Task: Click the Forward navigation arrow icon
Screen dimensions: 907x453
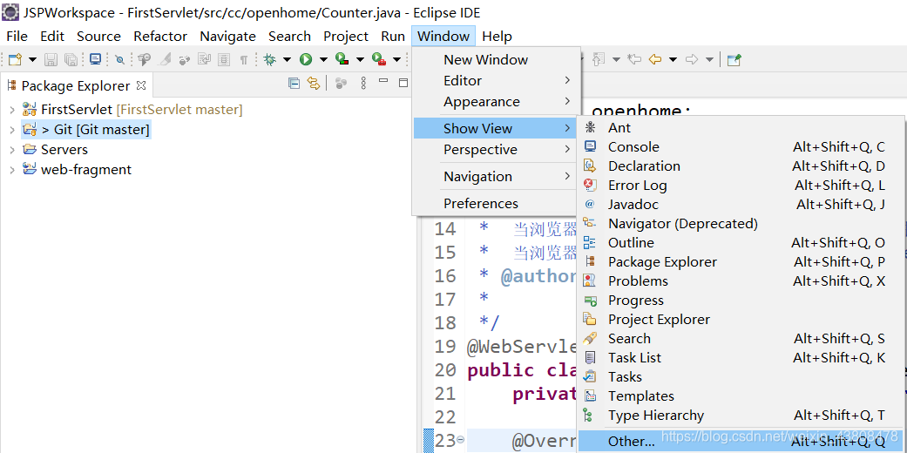Action: (692, 59)
